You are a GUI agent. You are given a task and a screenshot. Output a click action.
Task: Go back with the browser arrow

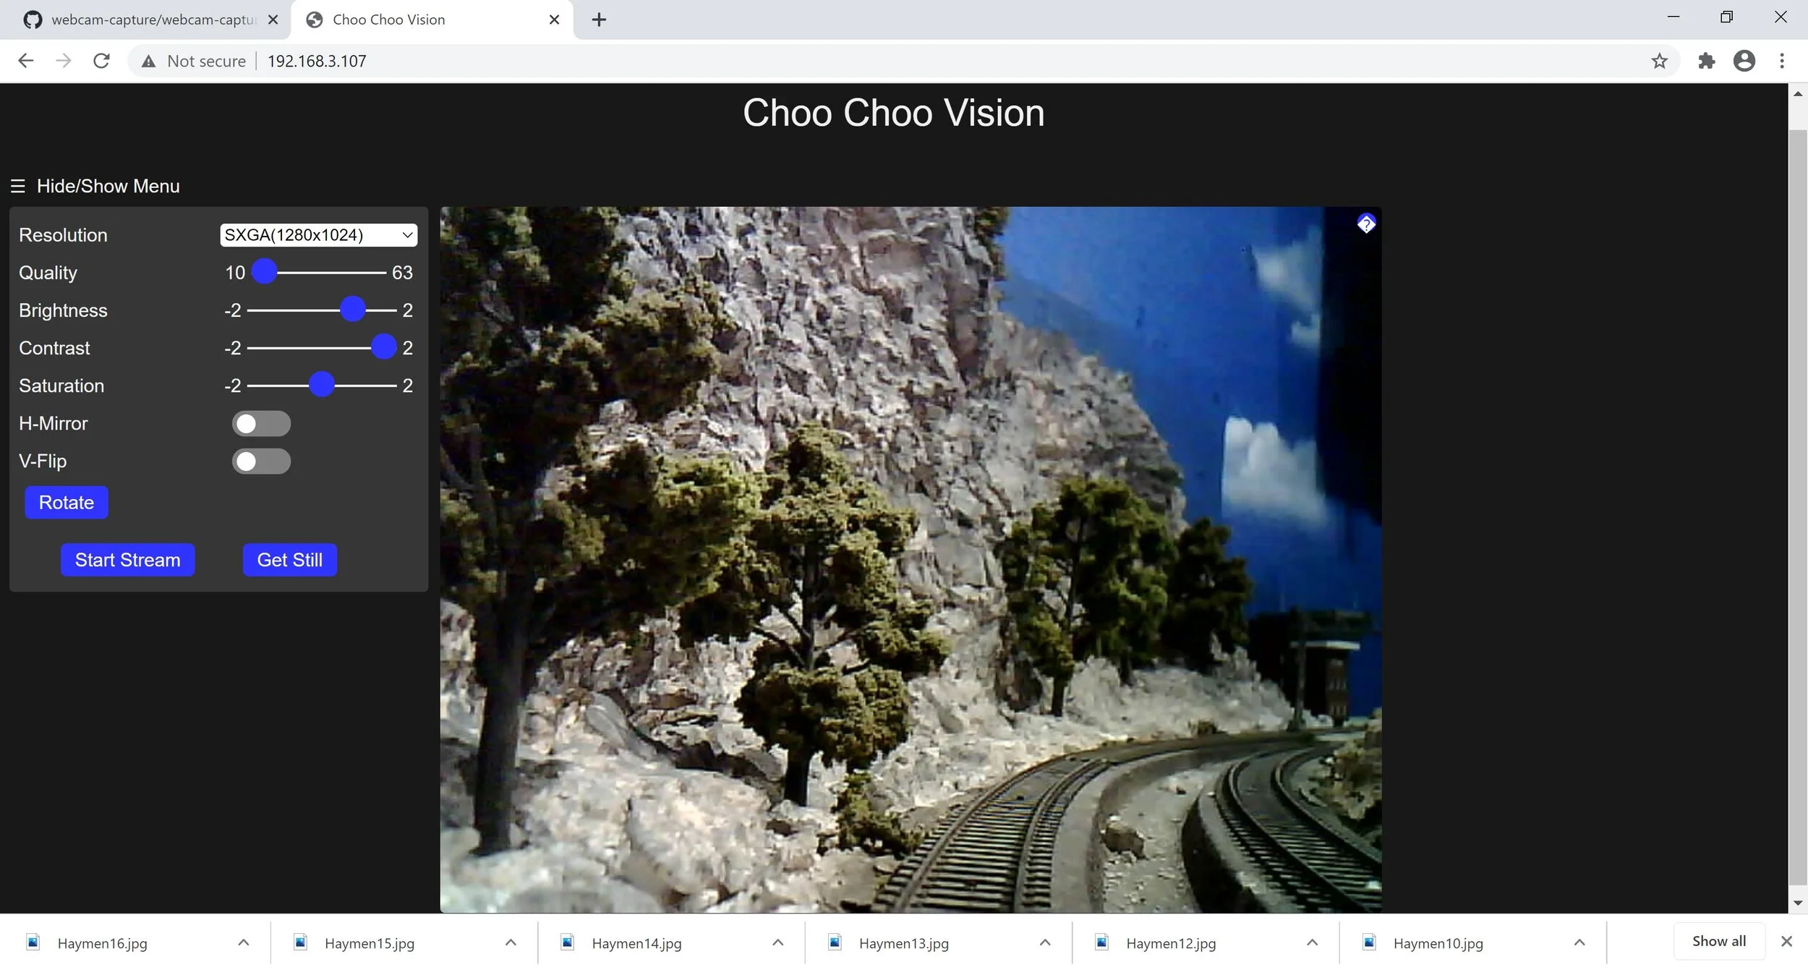(26, 61)
